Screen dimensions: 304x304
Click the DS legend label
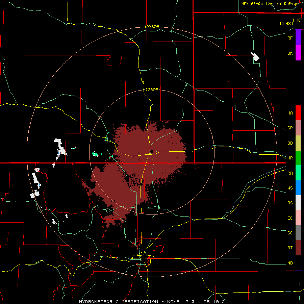290,203
